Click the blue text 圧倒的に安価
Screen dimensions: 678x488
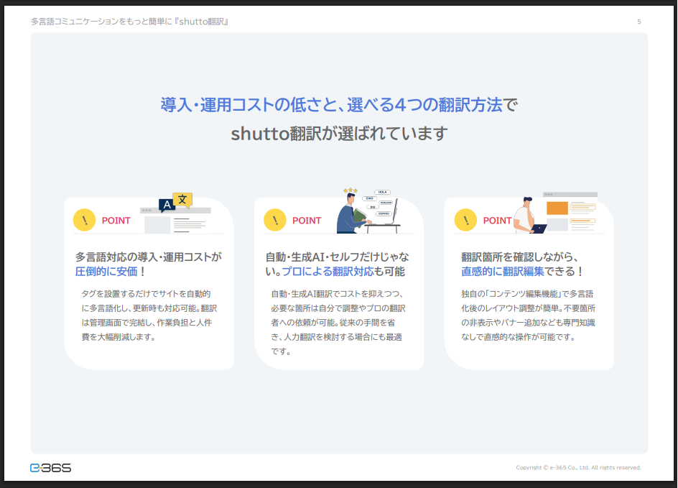(x=106, y=272)
